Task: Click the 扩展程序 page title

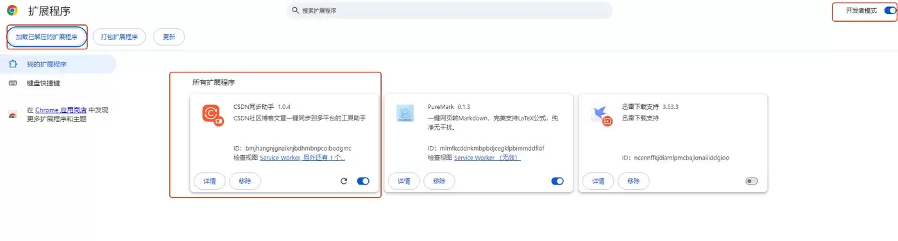Action: coord(49,10)
